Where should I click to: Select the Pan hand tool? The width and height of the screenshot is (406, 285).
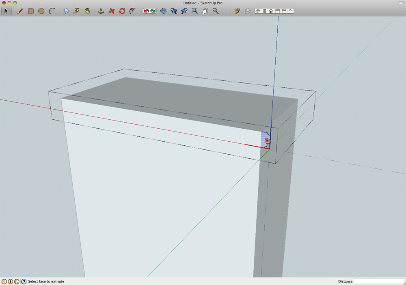click(205, 11)
